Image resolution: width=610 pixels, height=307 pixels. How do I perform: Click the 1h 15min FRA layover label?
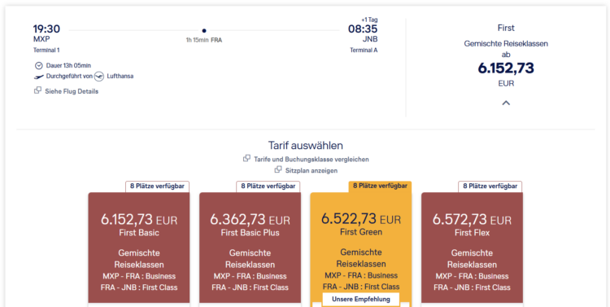coord(204,40)
